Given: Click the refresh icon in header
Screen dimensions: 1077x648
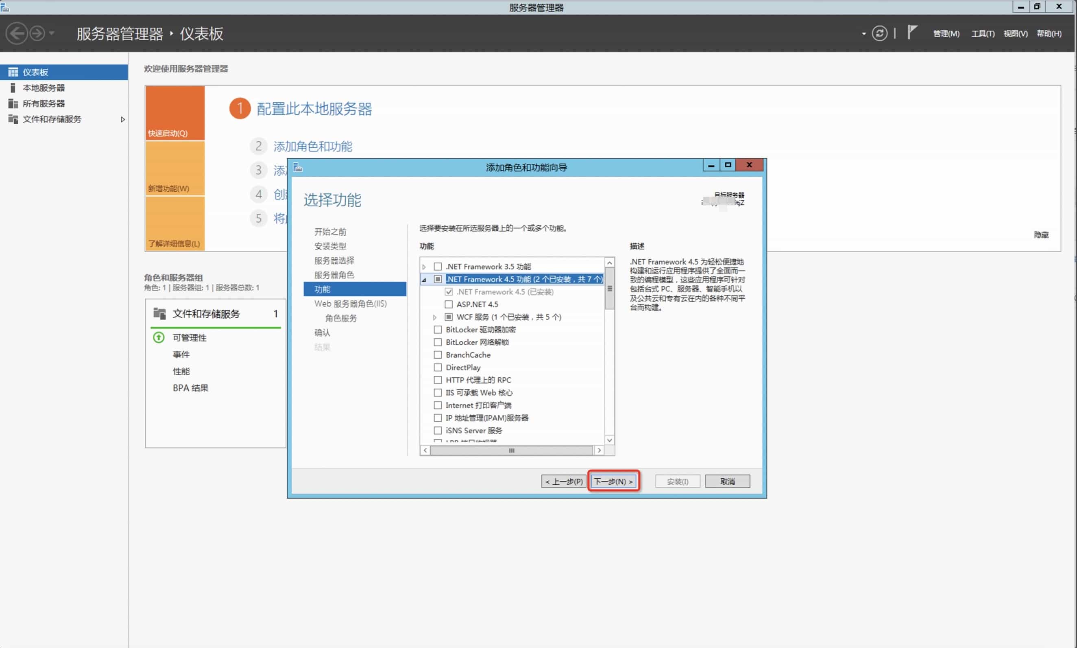Looking at the screenshot, I should tap(879, 34).
